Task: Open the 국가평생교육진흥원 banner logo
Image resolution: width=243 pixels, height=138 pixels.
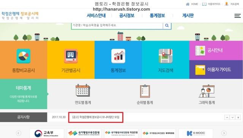Action: click(84, 133)
